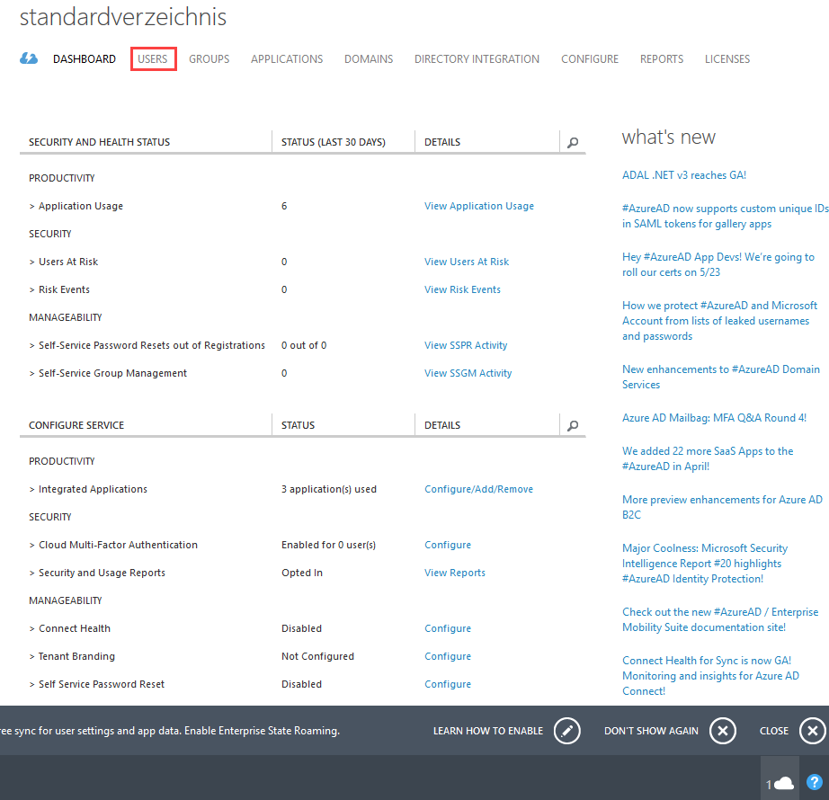Switch to the Dashboard tab

pyautogui.click(x=84, y=58)
